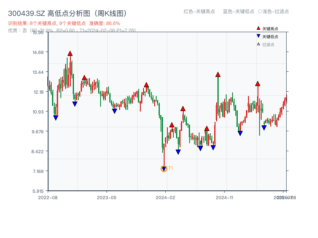This screenshot has height=238, width=318.
Task: Click the blue 关键低点 legend triangle
Action: (x=258, y=36)
